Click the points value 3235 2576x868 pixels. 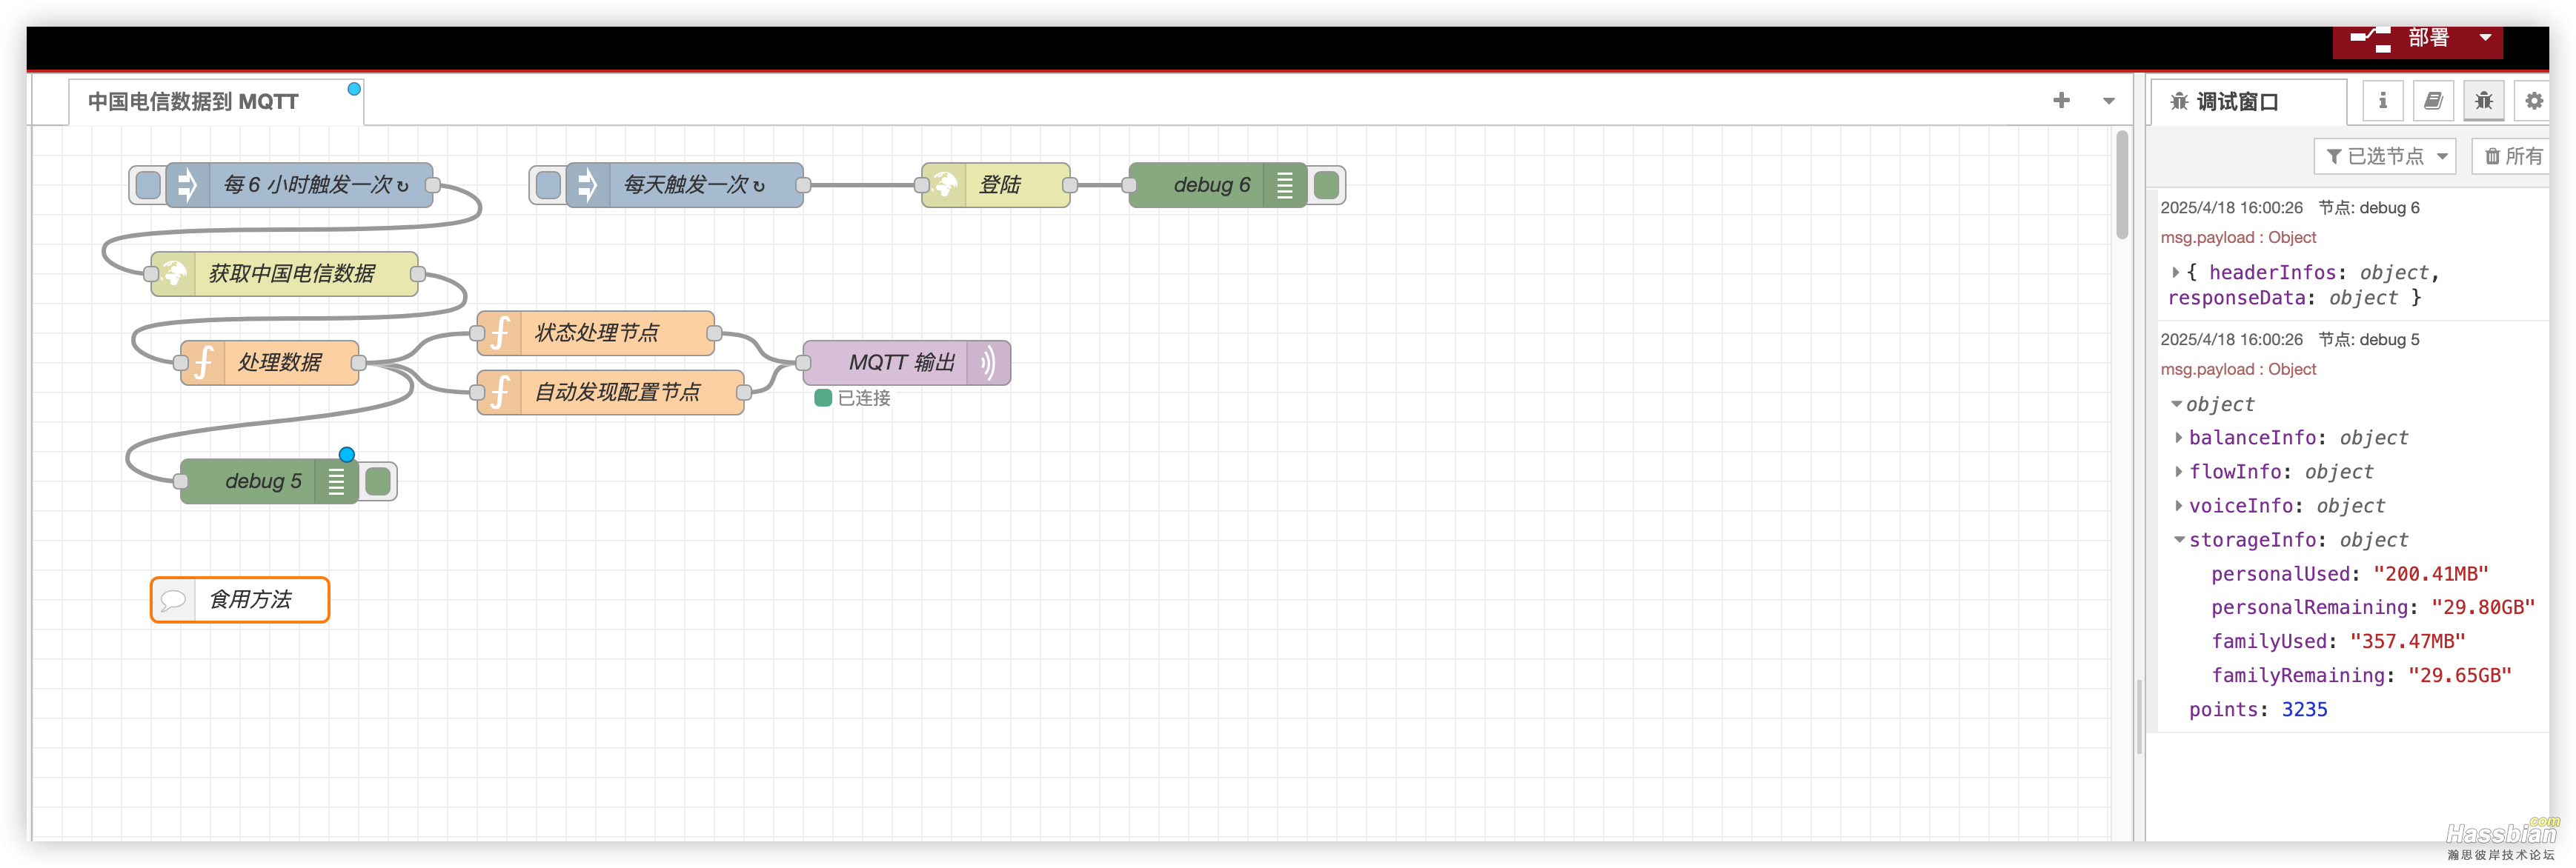(2304, 710)
